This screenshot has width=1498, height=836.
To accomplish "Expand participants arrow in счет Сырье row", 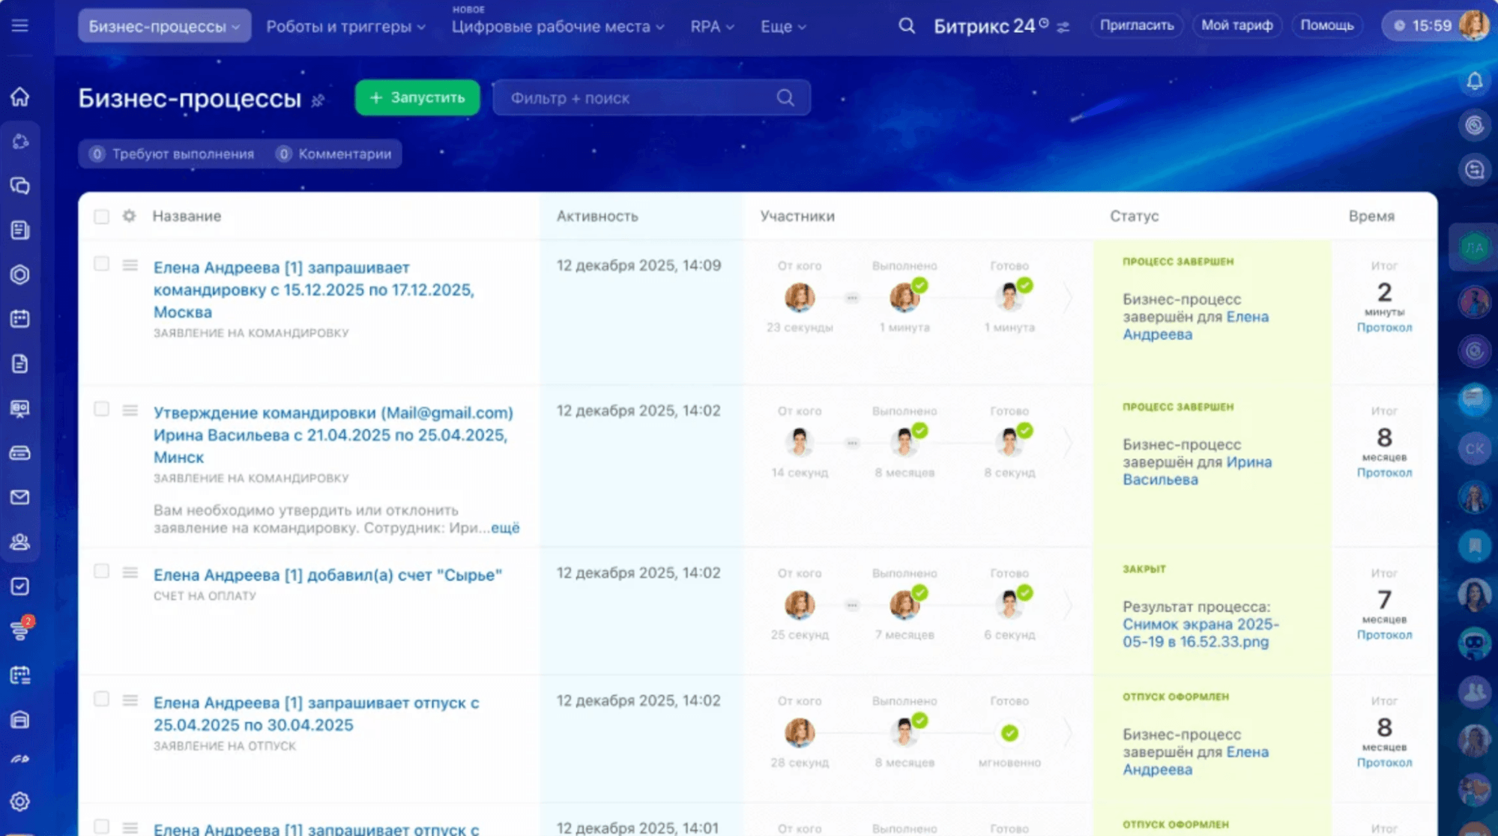I will tap(1068, 605).
